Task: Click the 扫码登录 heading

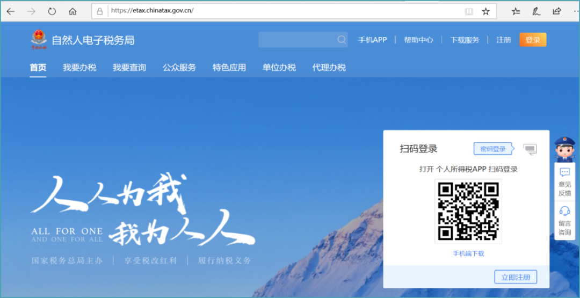Action: point(419,149)
